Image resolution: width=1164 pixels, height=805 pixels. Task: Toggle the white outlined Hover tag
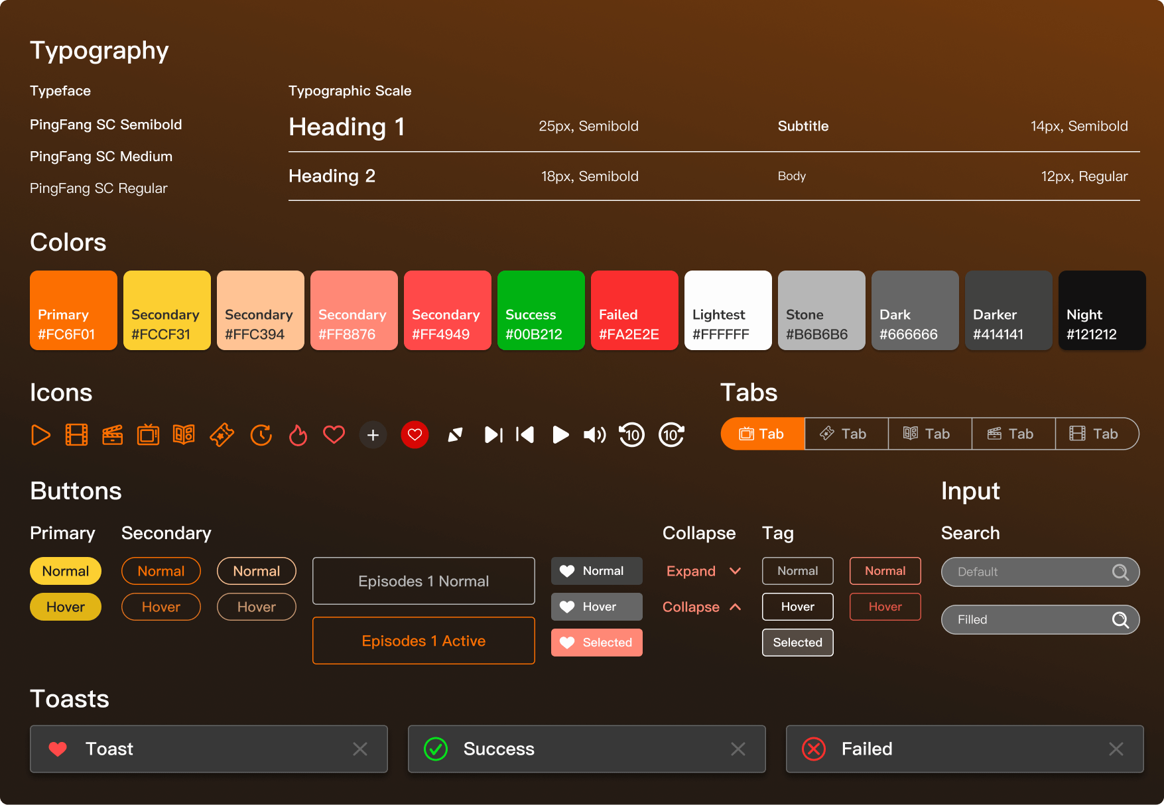tap(798, 607)
